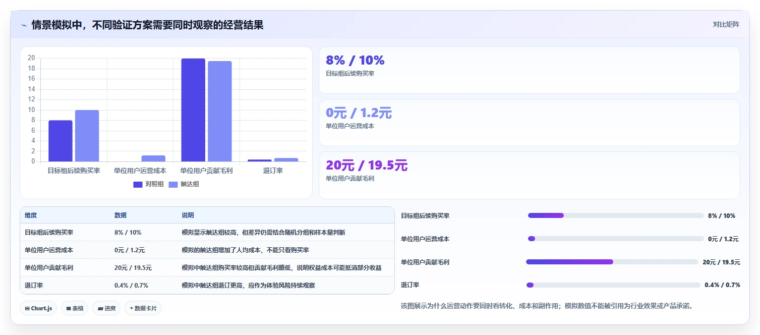Click the 目标组后续购买率 progress bar

click(616, 215)
